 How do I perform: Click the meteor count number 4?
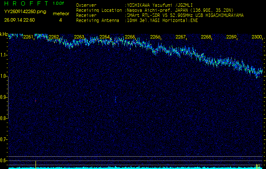coord(60,20)
